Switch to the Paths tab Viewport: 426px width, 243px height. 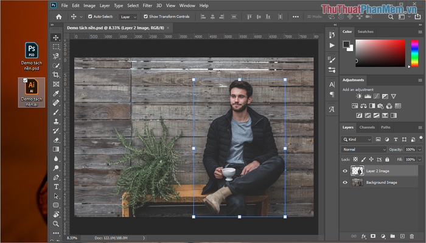click(x=385, y=127)
